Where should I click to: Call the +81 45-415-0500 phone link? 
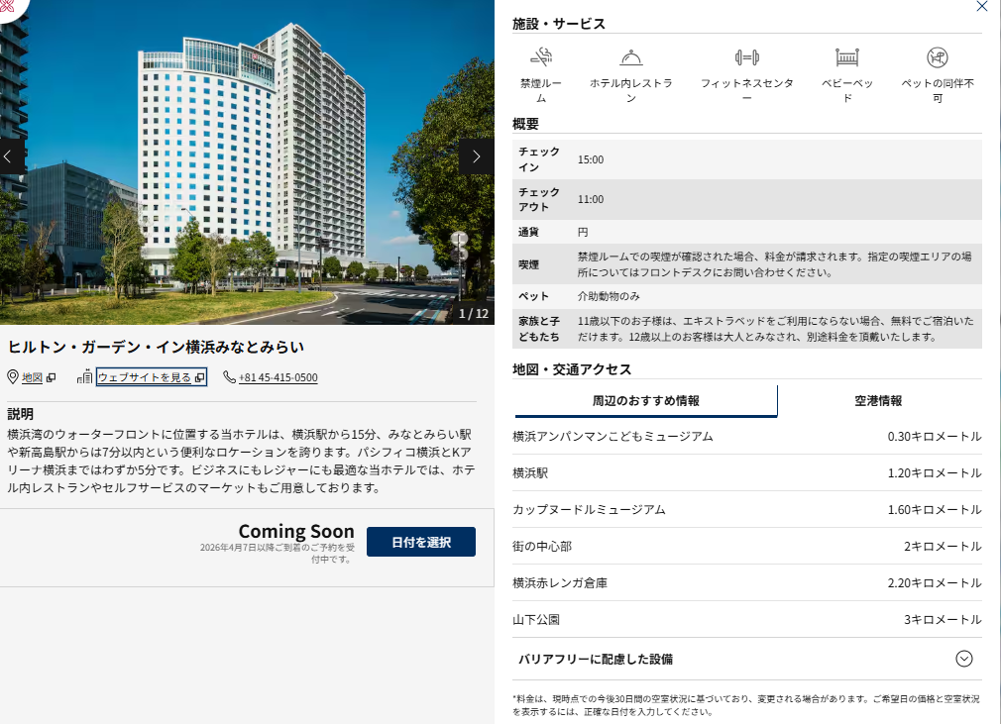[278, 377]
